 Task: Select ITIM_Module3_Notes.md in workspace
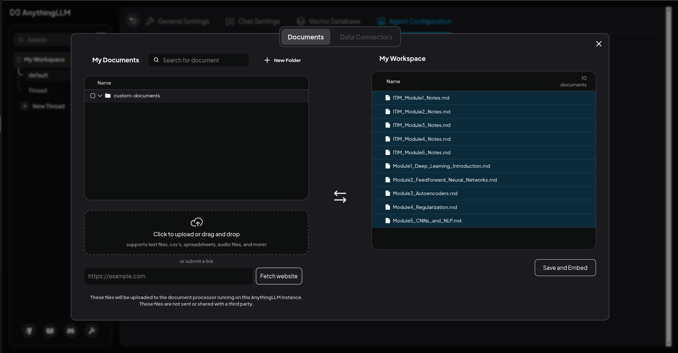pos(483,125)
